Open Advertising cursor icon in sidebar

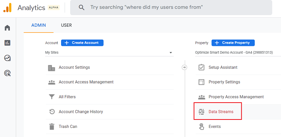point(7,73)
